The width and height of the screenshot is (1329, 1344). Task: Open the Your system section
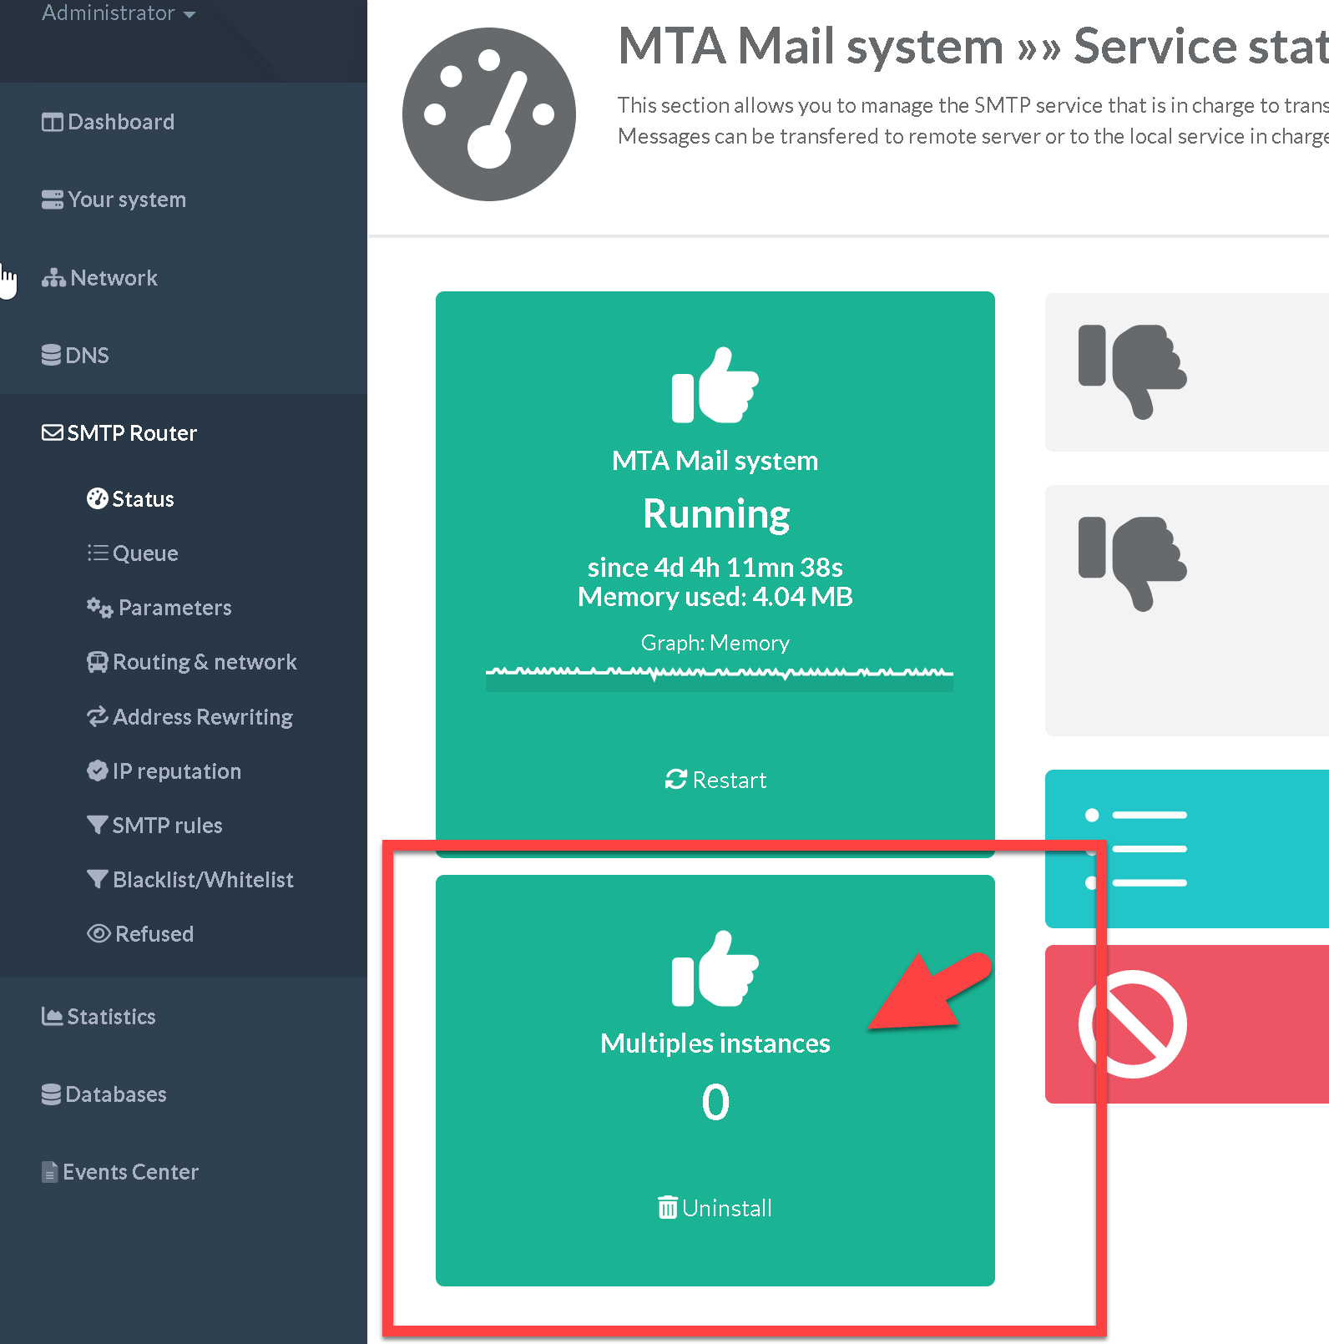(x=126, y=200)
